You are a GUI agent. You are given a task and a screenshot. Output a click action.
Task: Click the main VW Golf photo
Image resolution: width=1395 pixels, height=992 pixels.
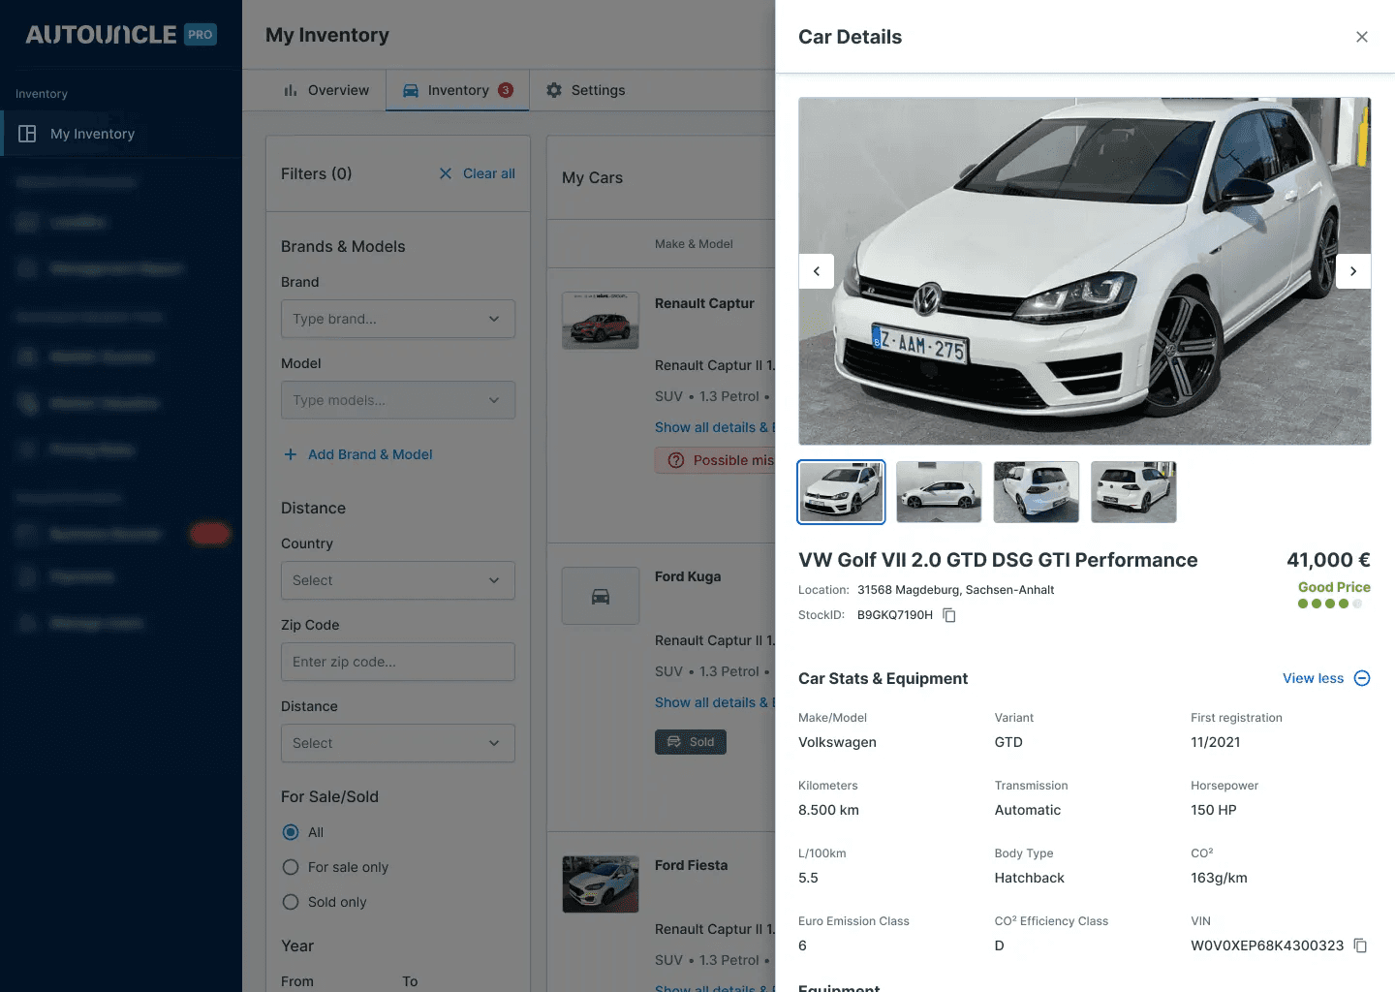pyautogui.click(x=1084, y=271)
